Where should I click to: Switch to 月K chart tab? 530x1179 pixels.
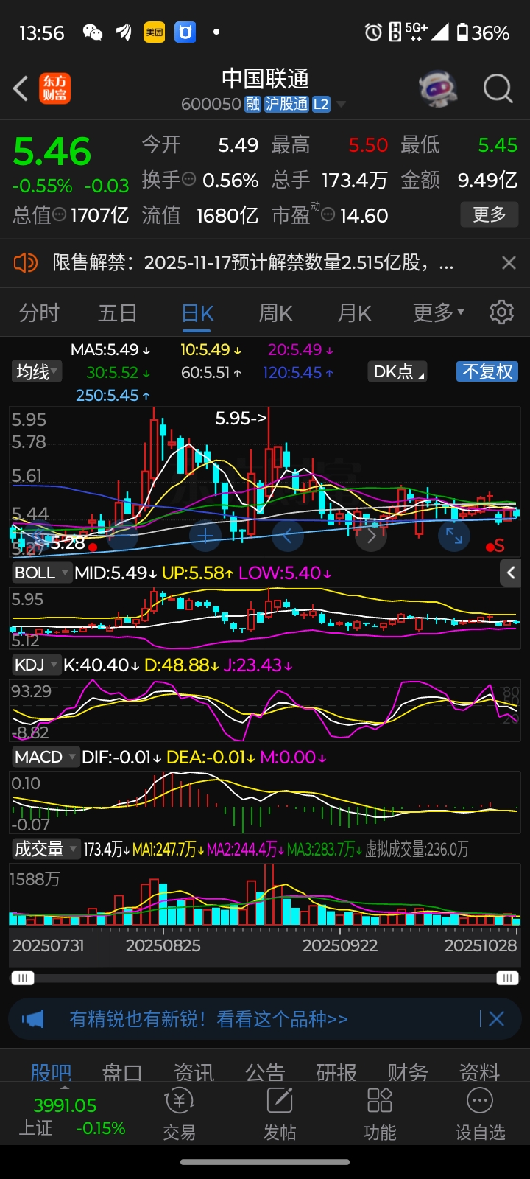coord(354,312)
